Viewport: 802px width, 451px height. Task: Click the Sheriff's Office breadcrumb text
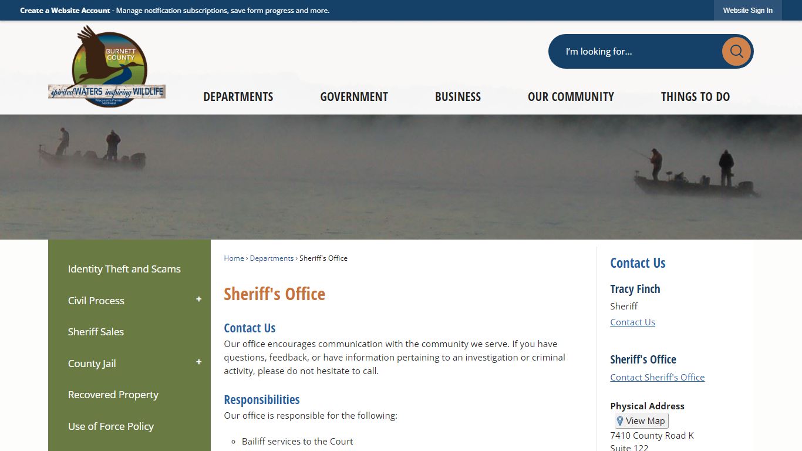(x=324, y=258)
